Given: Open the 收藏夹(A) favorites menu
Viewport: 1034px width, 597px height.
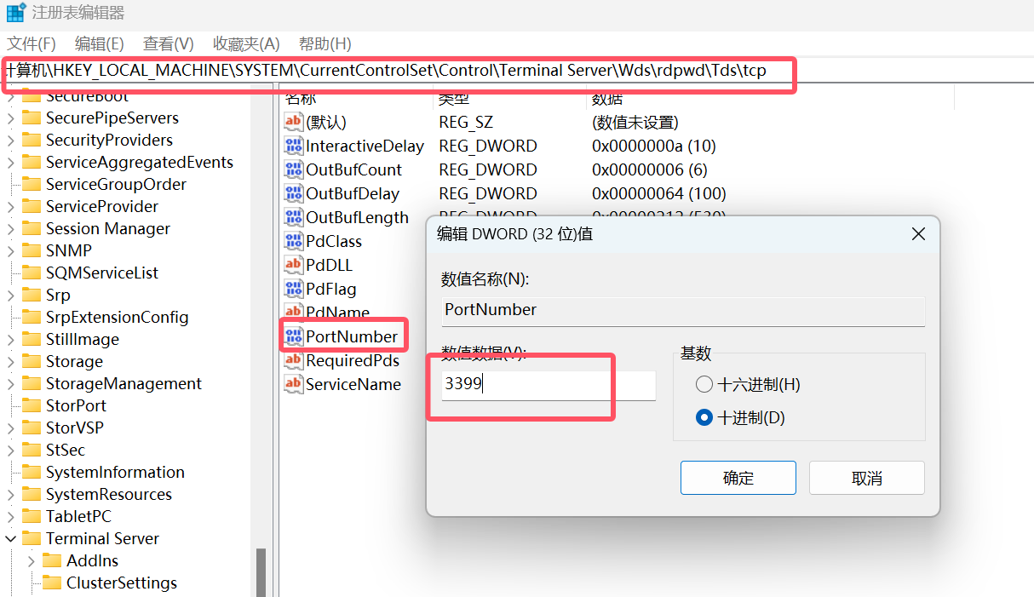Looking at the screenshot, I should point(246,43).
